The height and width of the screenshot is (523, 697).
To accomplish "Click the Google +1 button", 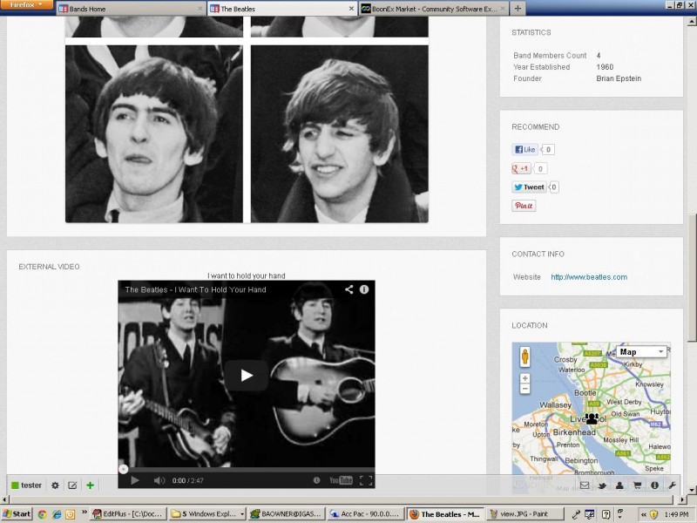I will click(x=522, y=168).
